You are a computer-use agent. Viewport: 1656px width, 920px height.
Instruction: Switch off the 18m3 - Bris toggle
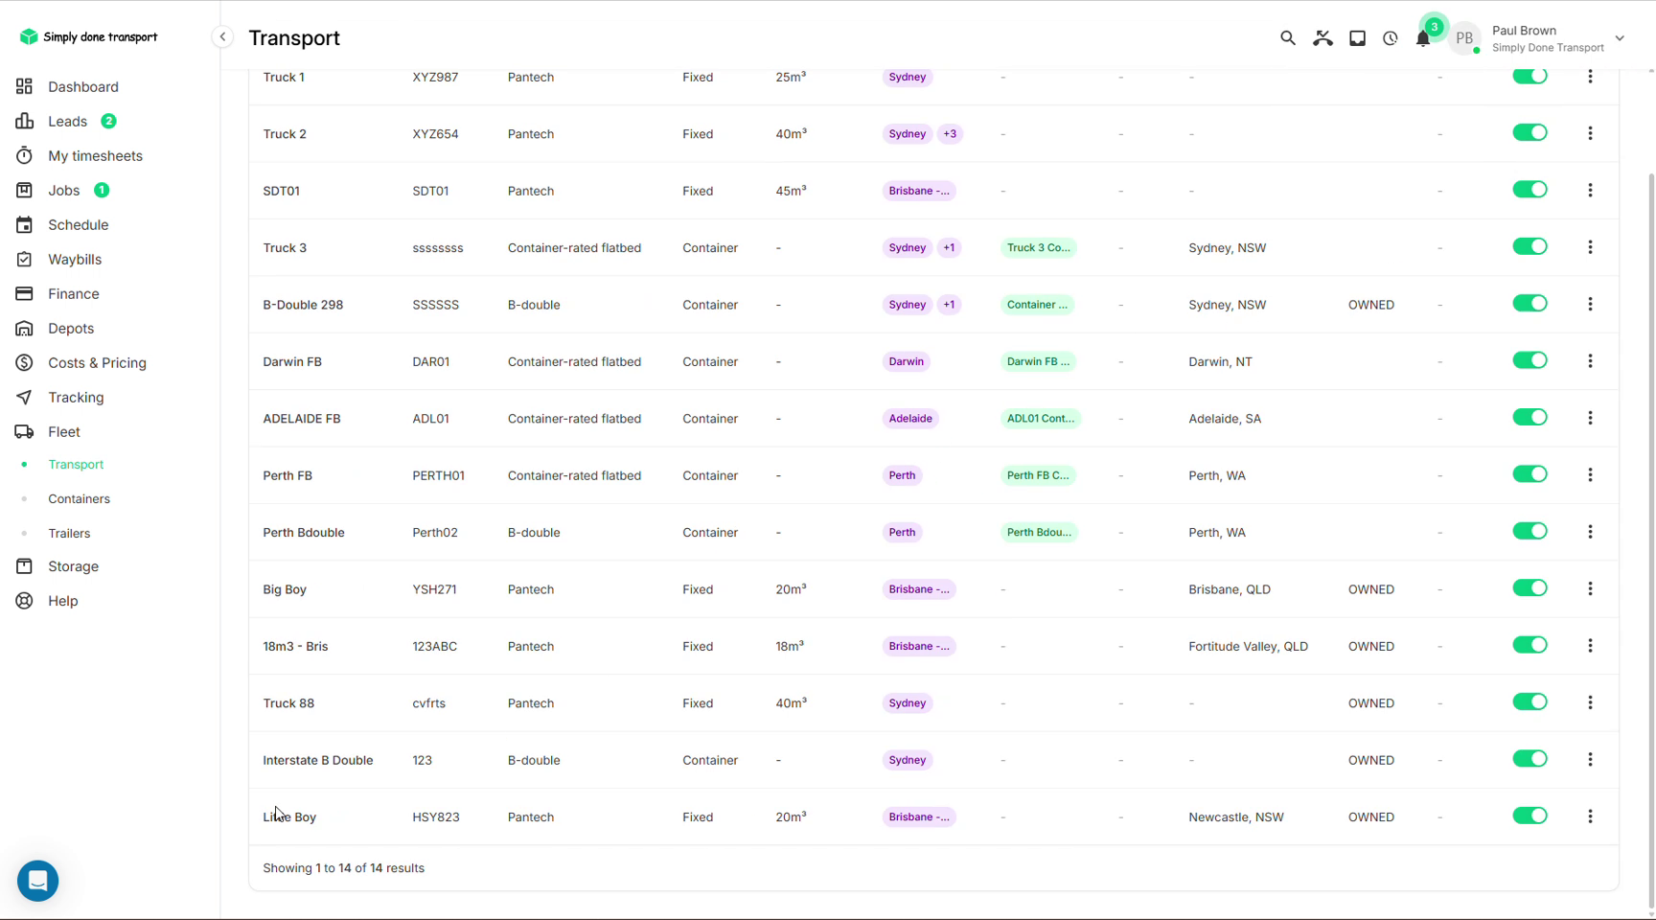pos(1529,645)
